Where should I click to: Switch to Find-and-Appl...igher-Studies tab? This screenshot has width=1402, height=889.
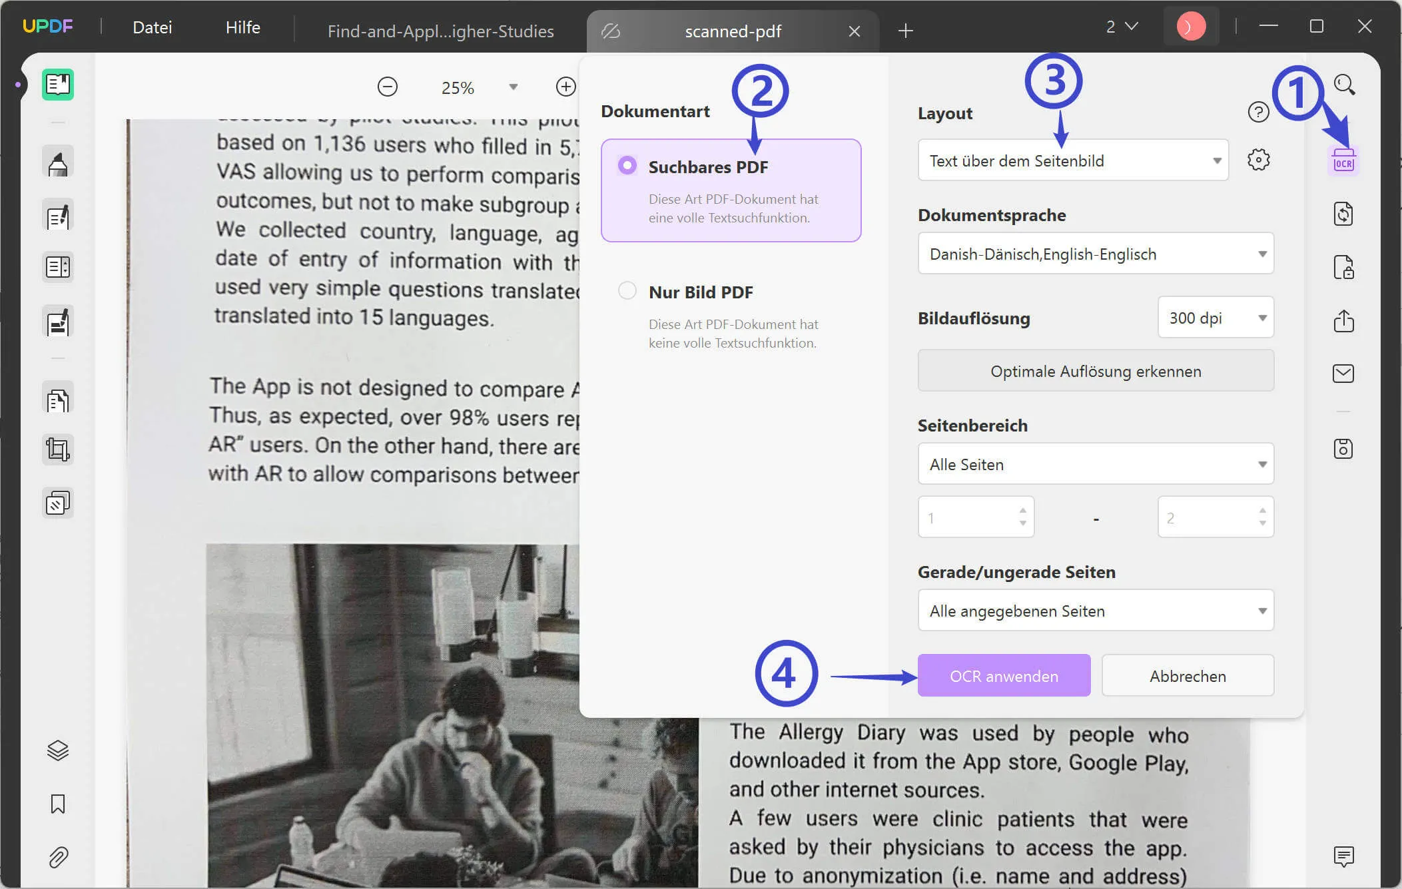pyautogui.click(x=440, y=31)
